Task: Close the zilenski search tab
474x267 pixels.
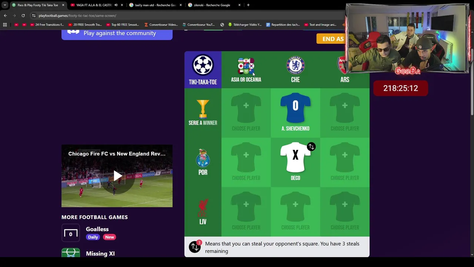Action: (x=239, y=5)
